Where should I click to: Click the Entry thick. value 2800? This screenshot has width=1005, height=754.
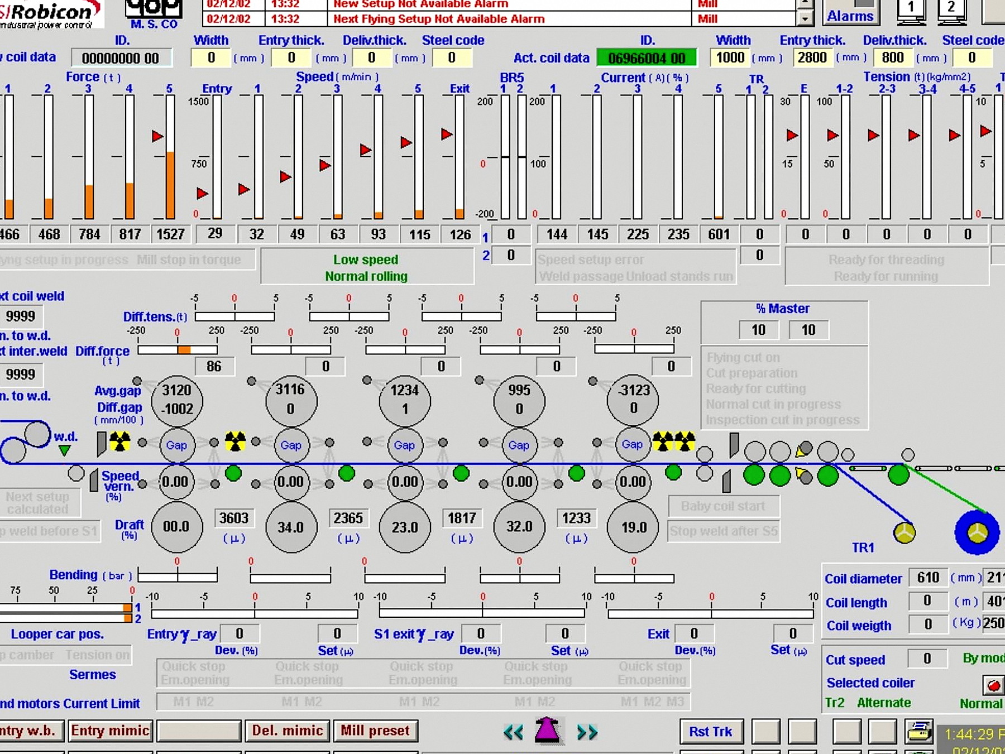pyautogui.click(x=812, y=58)
